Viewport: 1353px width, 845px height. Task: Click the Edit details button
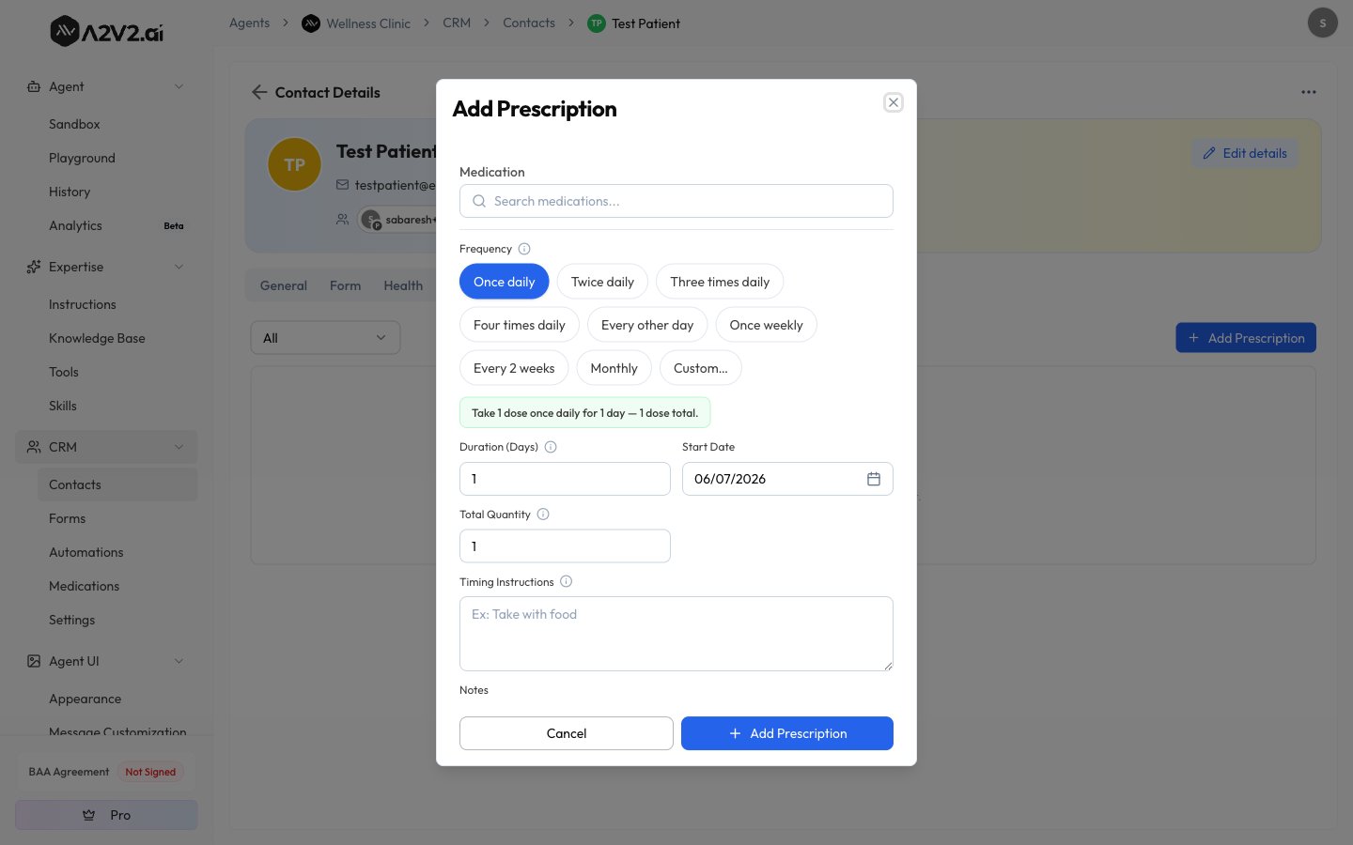tap(1245, 153)
